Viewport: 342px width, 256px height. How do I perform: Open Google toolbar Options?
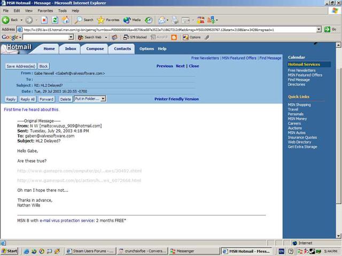[192, 37]
